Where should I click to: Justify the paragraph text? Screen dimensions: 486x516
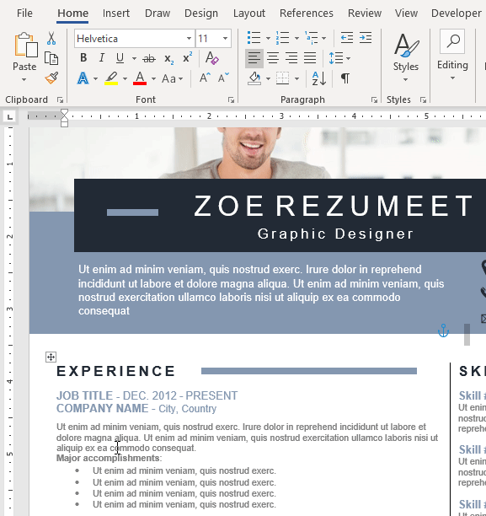(310, 58)
